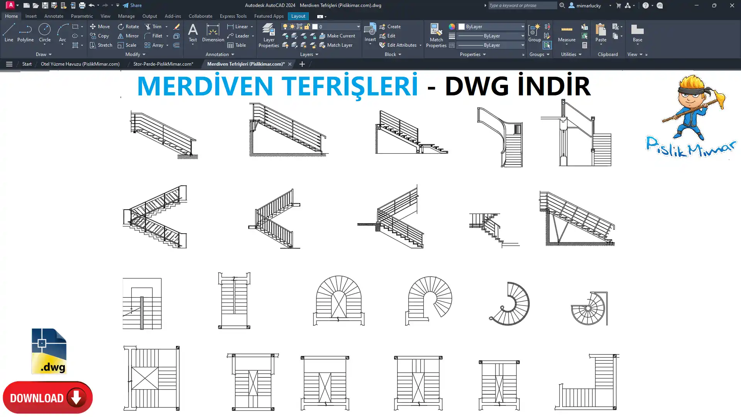Image resolution: width=741 pixels, height=417 pixels.
Task: Click the keyword search input field
Action: click(x=522, y=5)
